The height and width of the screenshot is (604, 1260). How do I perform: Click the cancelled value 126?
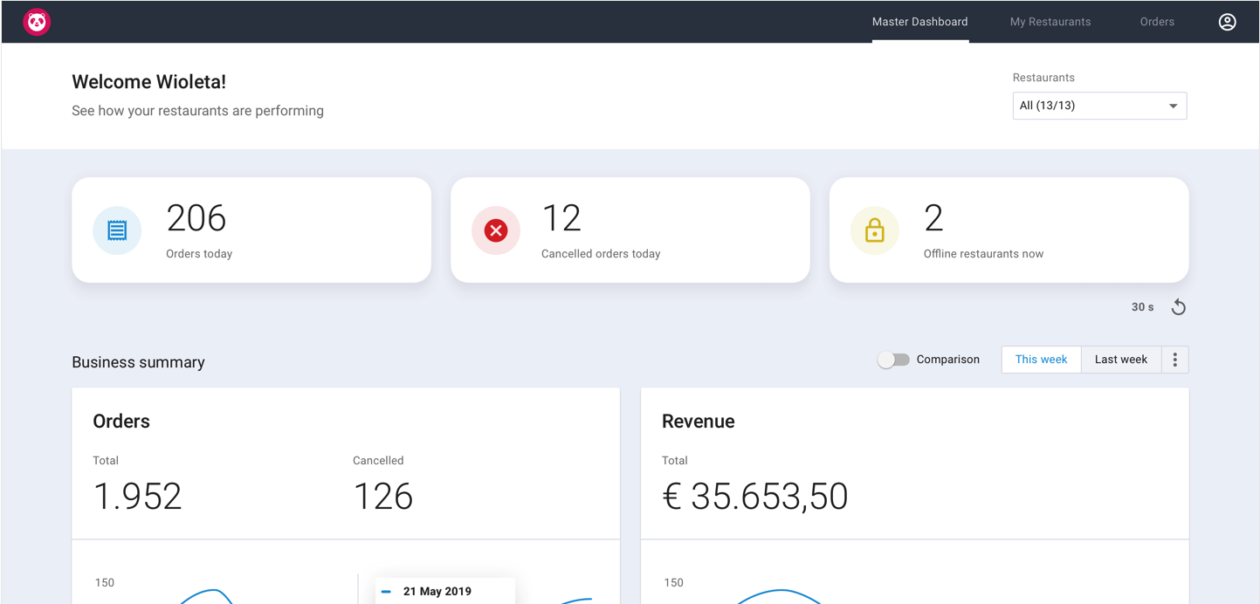tap(382, 497)
